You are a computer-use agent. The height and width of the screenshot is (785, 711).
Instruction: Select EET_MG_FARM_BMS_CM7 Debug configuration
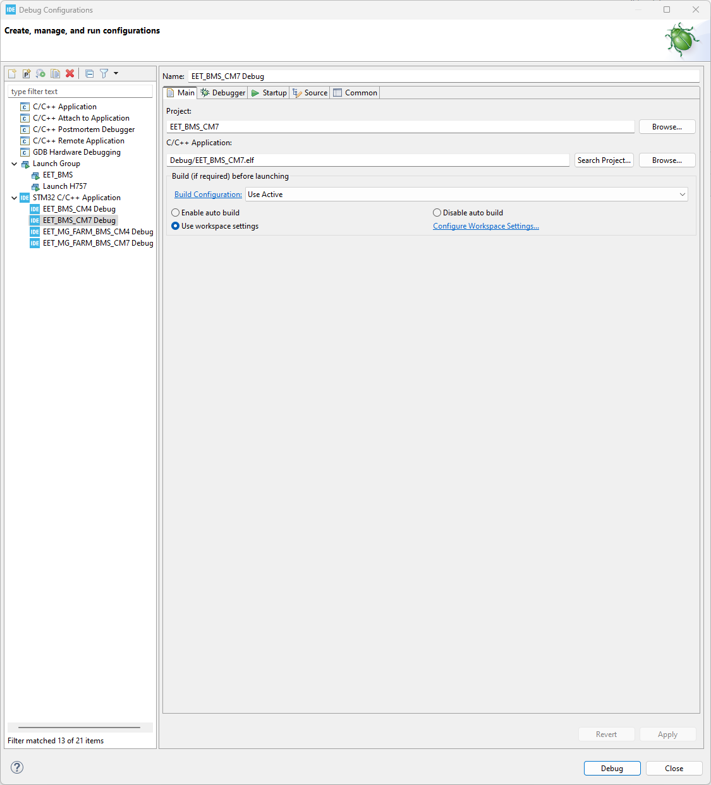pyautogui.click(x=98, y=243)
